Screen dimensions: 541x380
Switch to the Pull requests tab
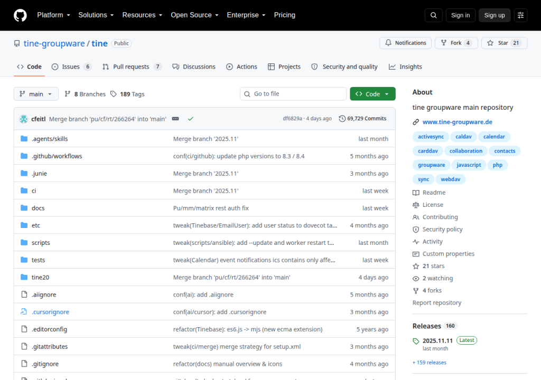[132, 66]
